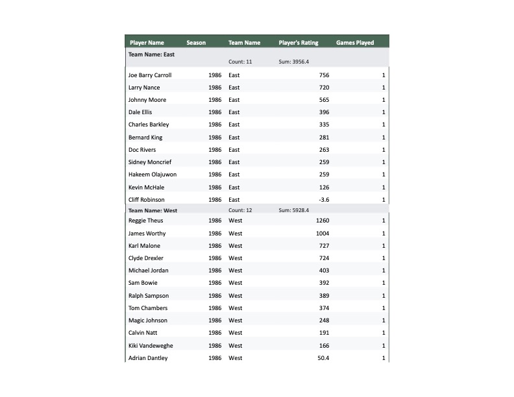Screen dimensions: 514x397
Task: Click the East group Sum: 3956.4 summary
Action: coord(294,62)
